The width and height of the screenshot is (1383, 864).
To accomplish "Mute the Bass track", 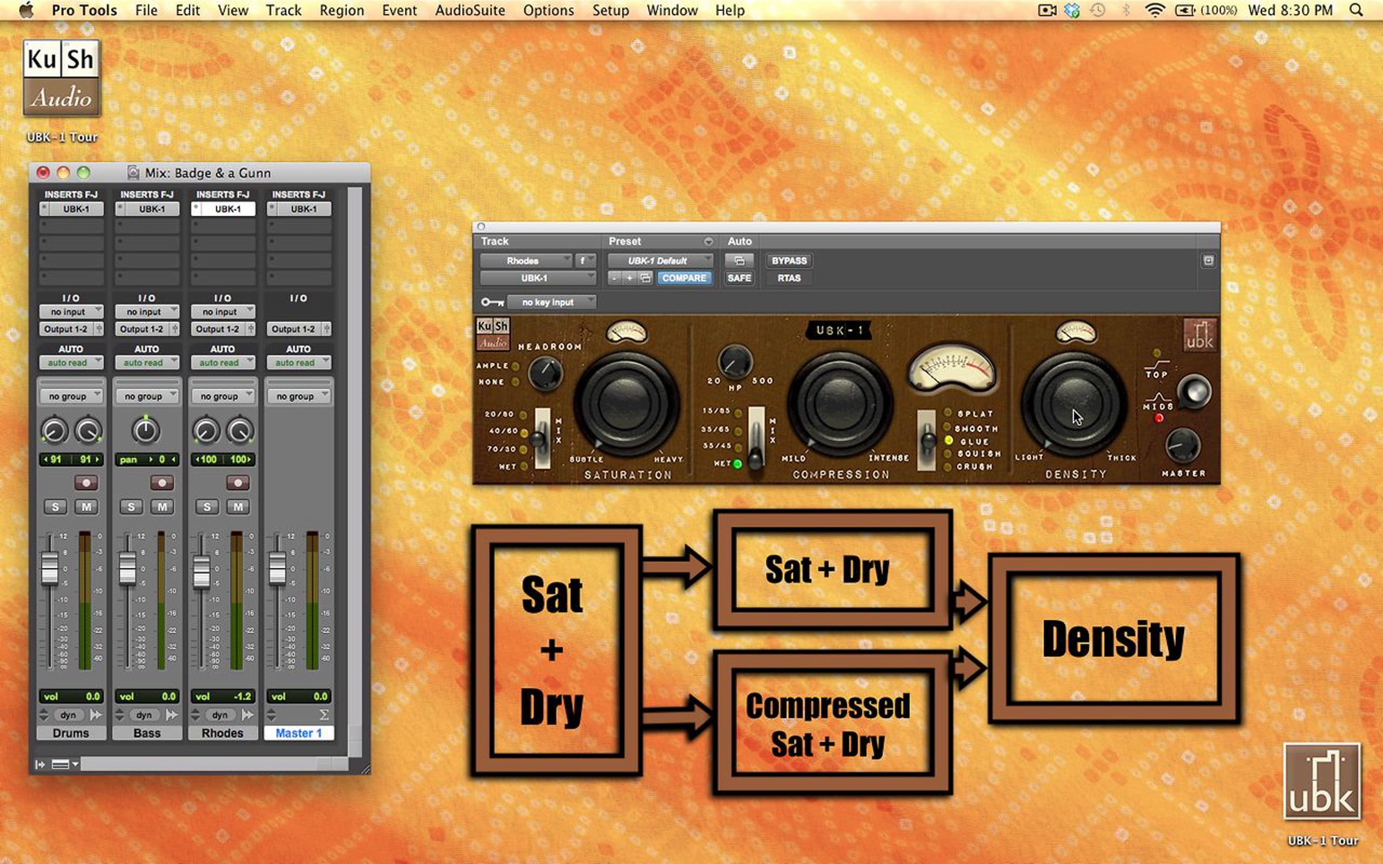I will point(163,507).
